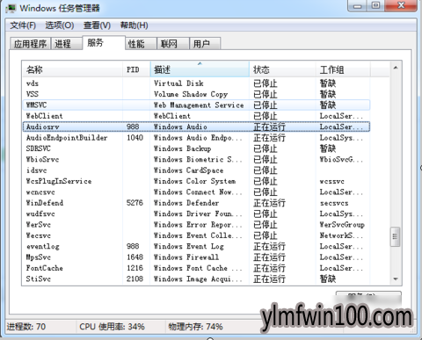
Task: Click the Windows CardSpace description
Action: (188, 170)
